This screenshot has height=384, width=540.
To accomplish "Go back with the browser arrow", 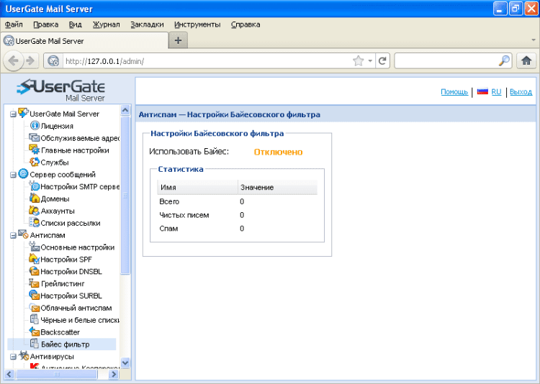I will click(14, 61).
